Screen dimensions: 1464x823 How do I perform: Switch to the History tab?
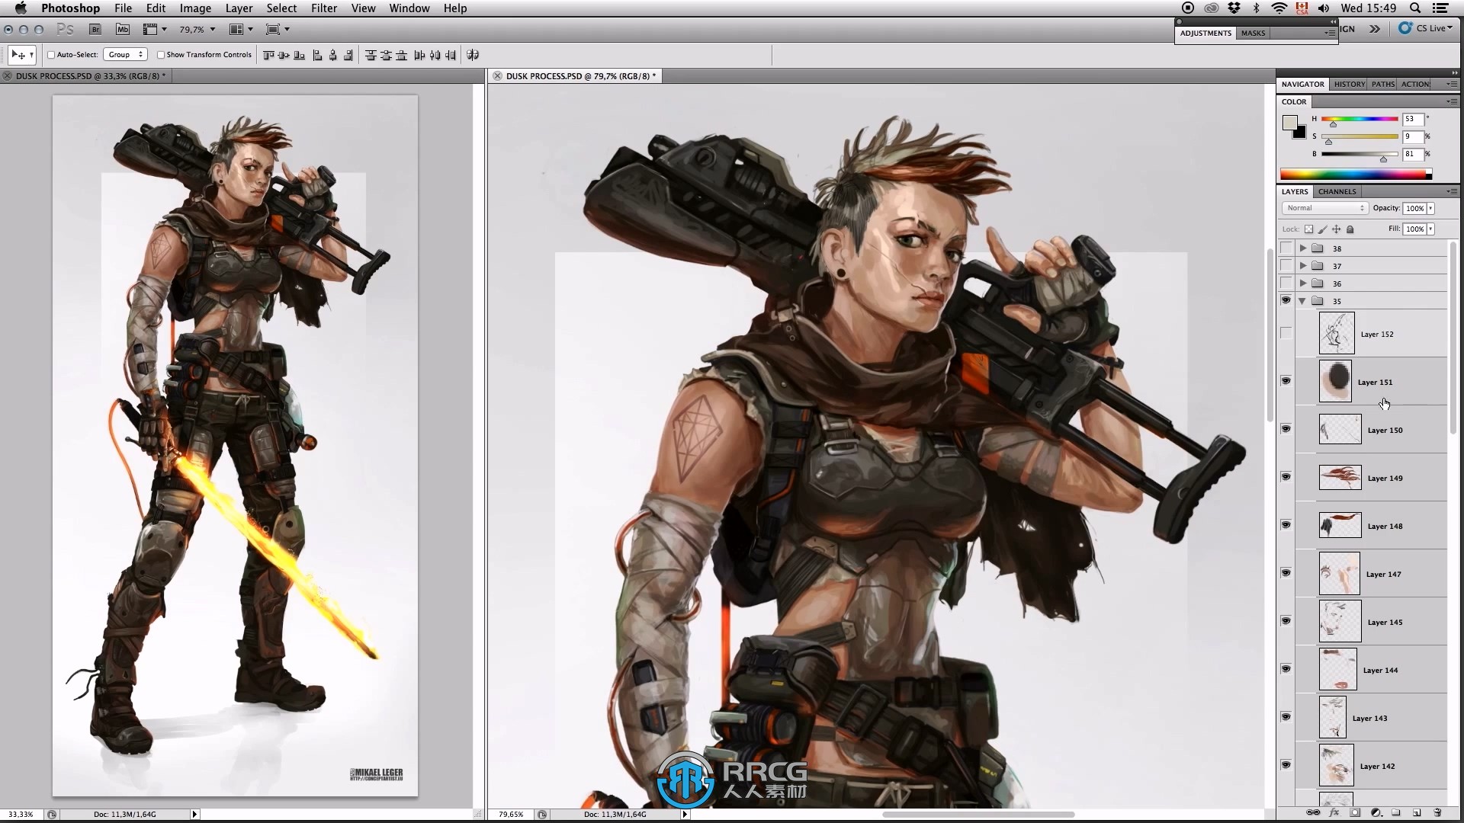pos(1349,85)
